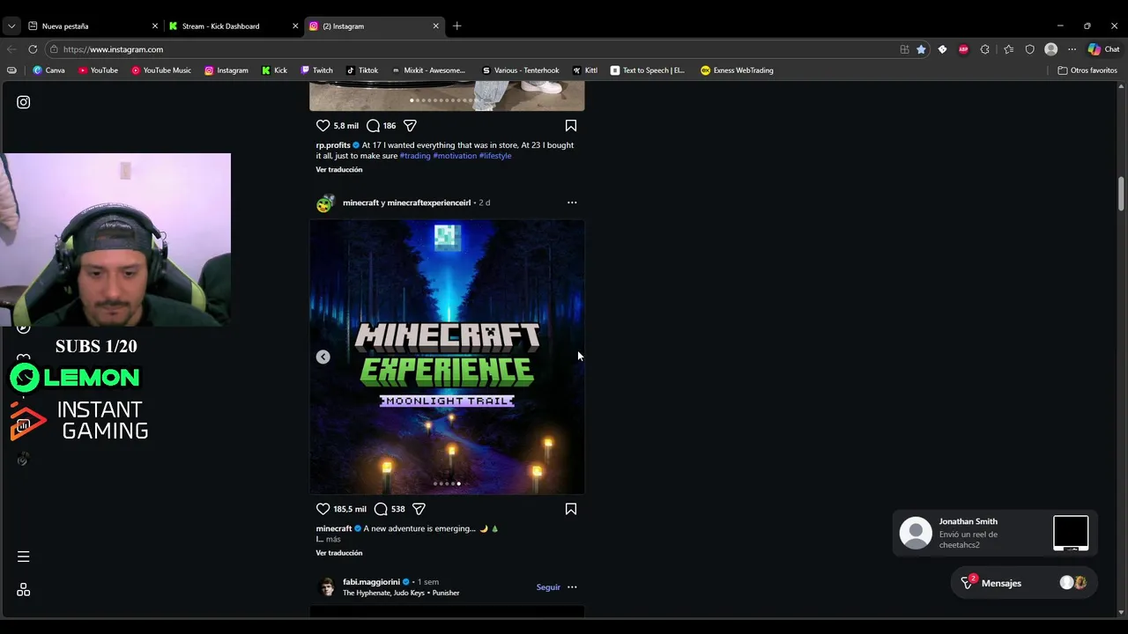Open the tab search dropdown
This screenshot has height=634, width=1128.
11,26
